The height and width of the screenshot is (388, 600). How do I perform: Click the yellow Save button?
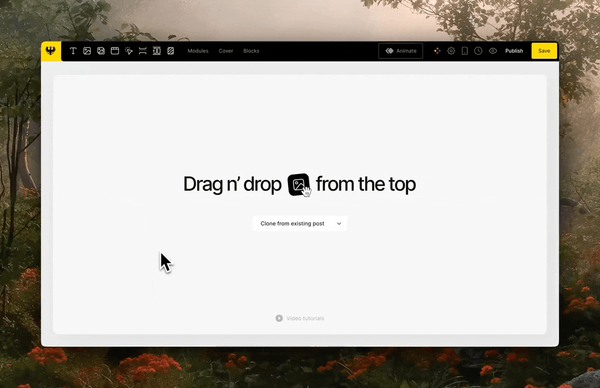(544, 51)
